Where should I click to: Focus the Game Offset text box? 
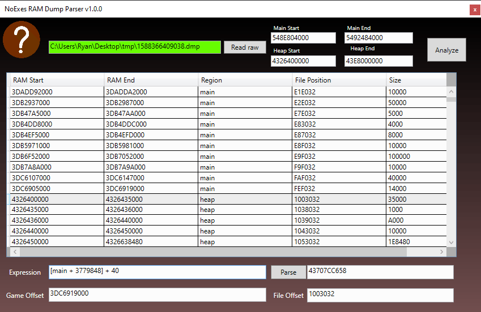click(157, 294)
